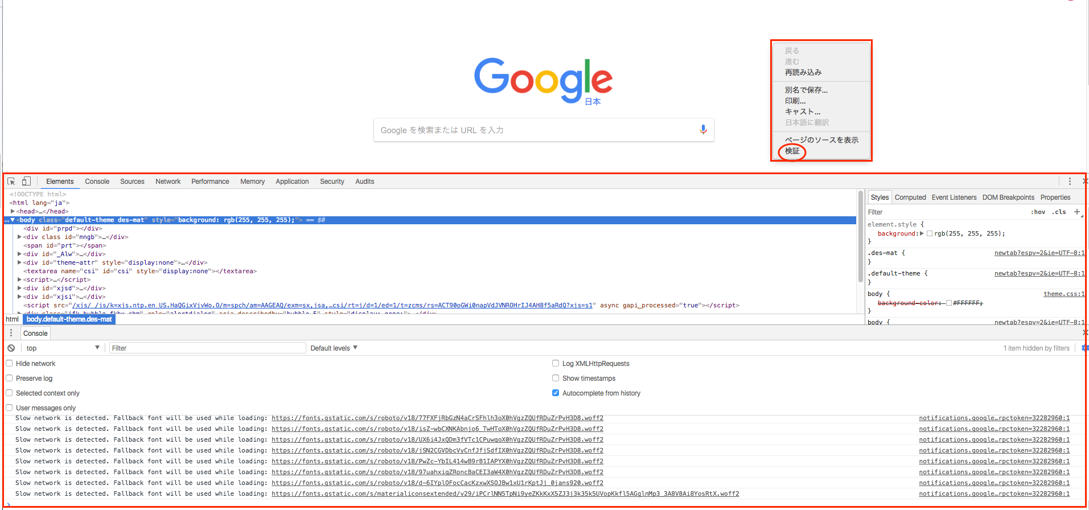Open the top execution context dropdown

tap(62, 348)
